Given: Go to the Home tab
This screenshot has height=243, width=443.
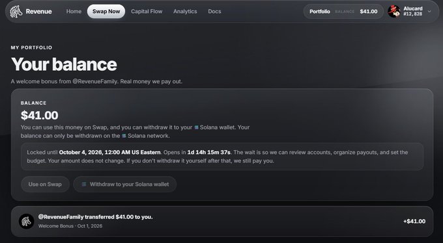Looking at the screenshot, I should pyautogui.click(x=74, y=12).
